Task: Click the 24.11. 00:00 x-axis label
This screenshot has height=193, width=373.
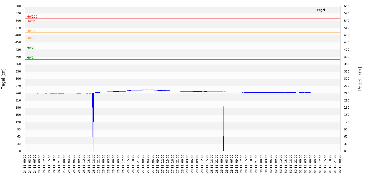Action: tap(25, 163)
